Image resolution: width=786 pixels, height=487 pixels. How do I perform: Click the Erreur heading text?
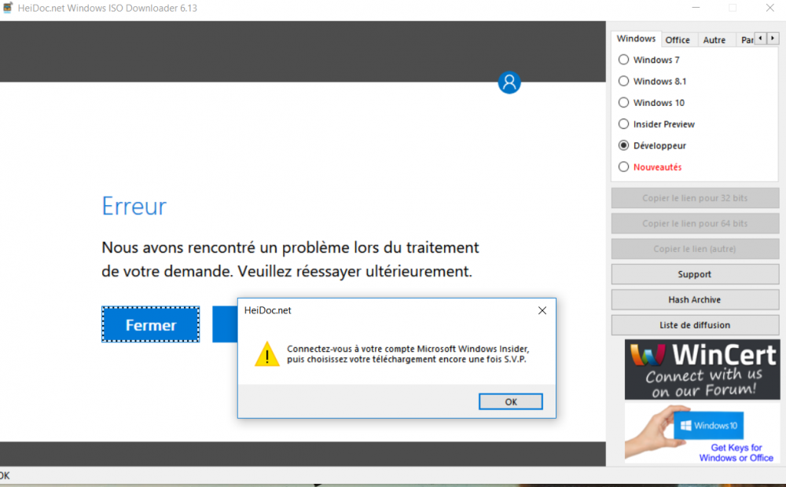[x=134, y=207]
